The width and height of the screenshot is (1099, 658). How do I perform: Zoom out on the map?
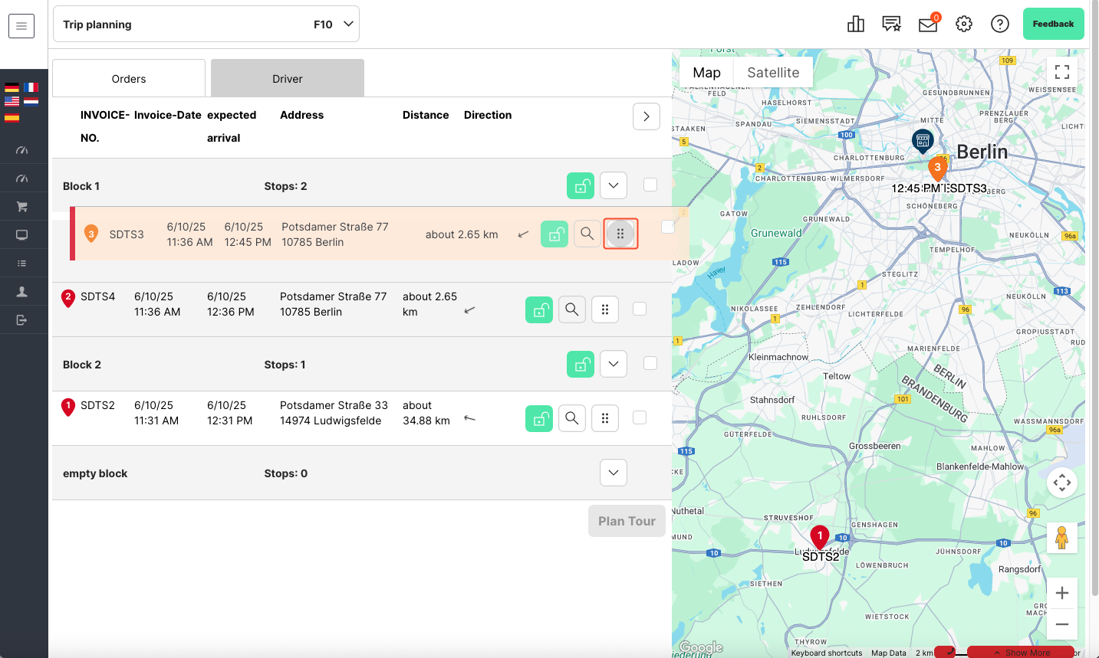pos(1062,624)
